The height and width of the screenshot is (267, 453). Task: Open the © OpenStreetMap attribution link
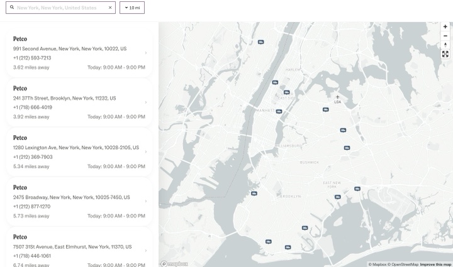(x=403, y=264)
